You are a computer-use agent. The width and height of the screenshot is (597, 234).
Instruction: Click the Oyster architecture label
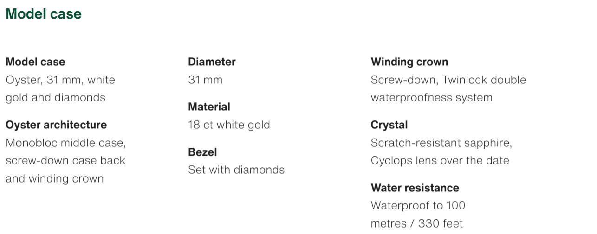(x=56, y=125)
